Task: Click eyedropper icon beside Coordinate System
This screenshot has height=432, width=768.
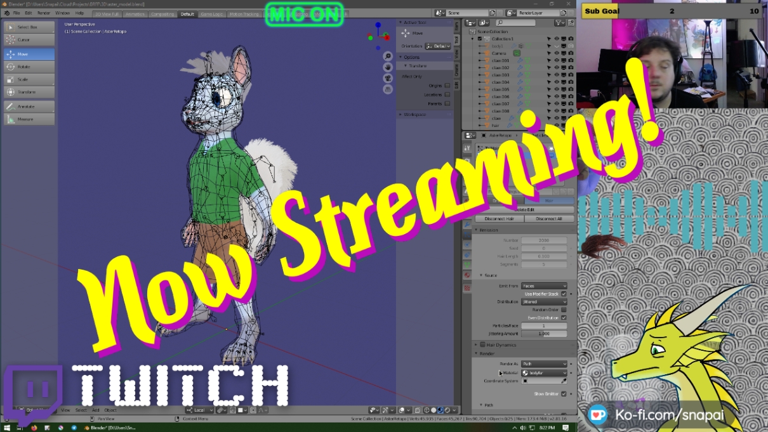Action: click(x=564, y=381)
